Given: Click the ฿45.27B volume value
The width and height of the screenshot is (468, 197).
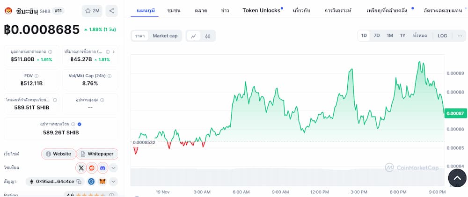Looking at the screenshot, I should click(x=81, y=59).
